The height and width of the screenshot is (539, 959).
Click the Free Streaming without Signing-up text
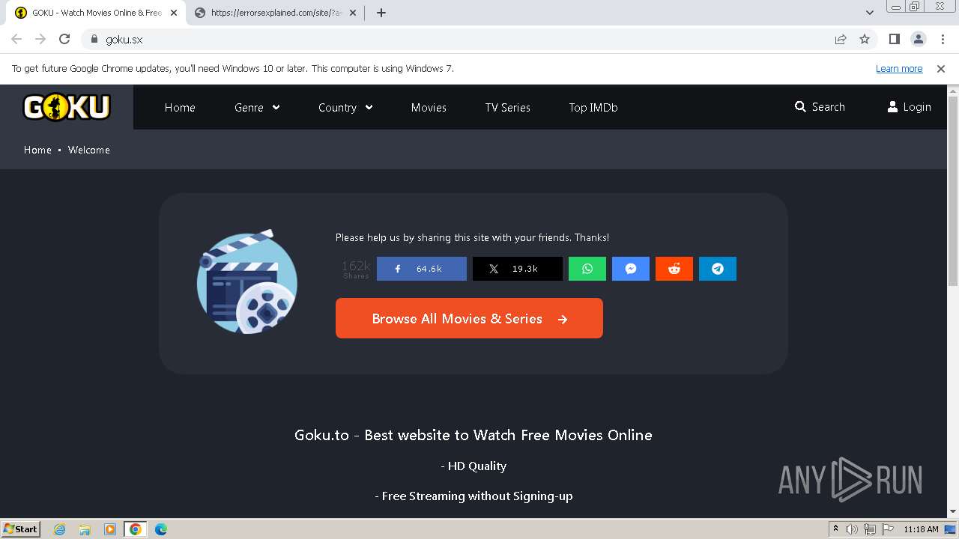coord(474,496)
